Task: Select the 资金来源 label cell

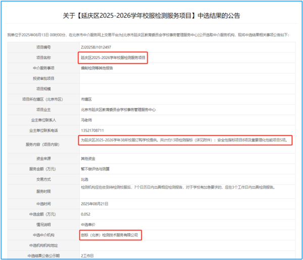Action: point(43,159)
